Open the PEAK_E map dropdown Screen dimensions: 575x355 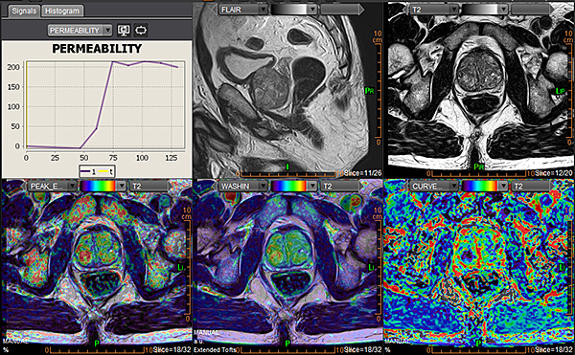tap(53, 187)
